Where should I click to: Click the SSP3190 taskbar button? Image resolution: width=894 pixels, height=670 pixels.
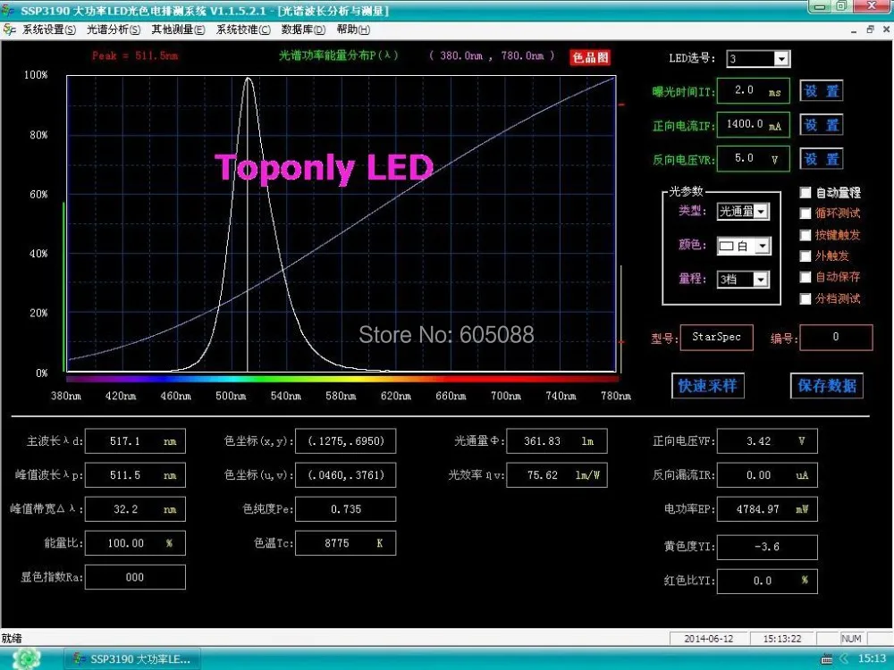(132, 659)
